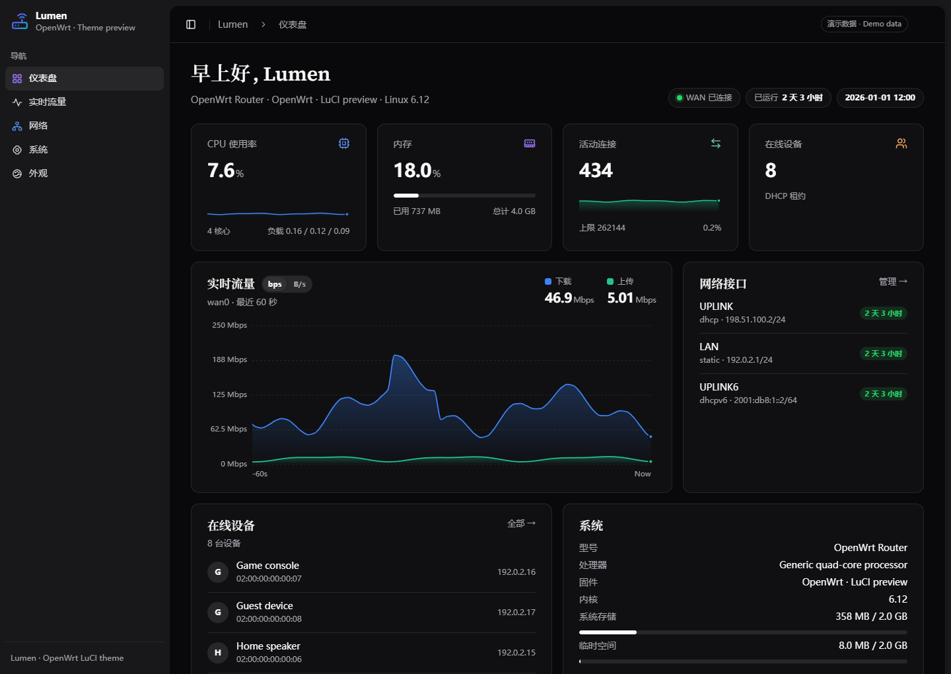Viewport: 951px width, 674px height.
Task: Click the realtime traffic pulse icon
Action: pos(17,102)
